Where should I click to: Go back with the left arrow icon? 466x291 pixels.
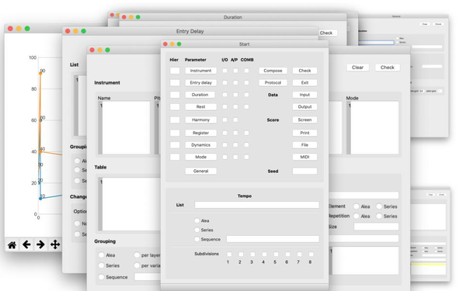pyautogui.click(x=26, y=244)
